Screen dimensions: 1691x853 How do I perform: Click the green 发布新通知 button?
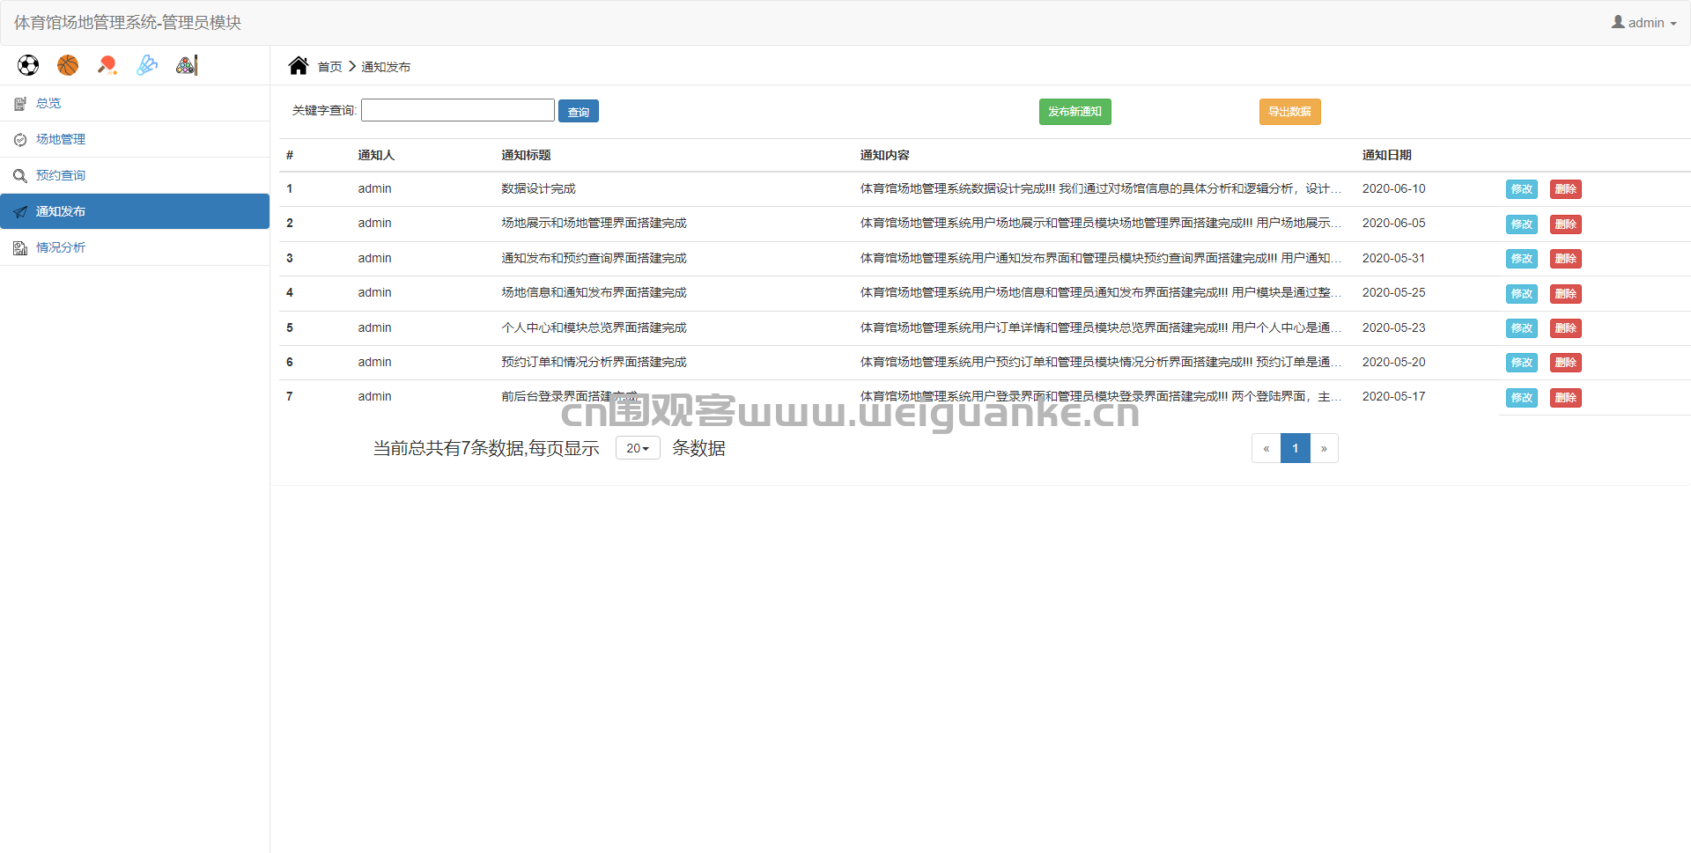click(x=1074, y=112)
